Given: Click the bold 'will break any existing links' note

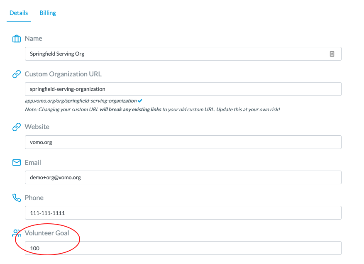Looking at the screenshot, I should coord(130,110).
